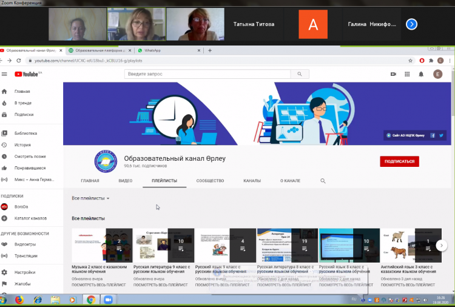View full Русская литература 9 класс playlist
455x307 pixels.
[161, 285]
